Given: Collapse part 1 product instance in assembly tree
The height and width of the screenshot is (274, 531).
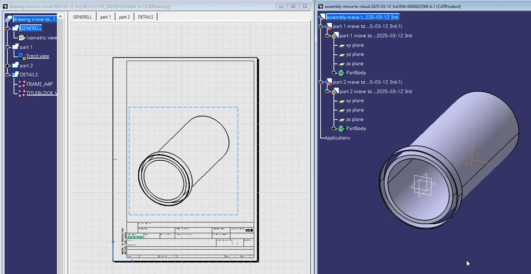Looking at the screenshot, I should click(321, 27).
